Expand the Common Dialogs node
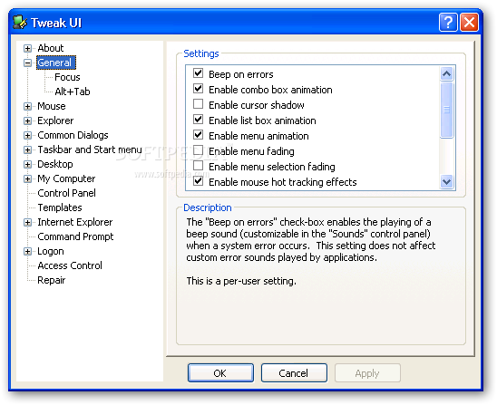Viewport: 497px width, 405px height. [27, 136]
